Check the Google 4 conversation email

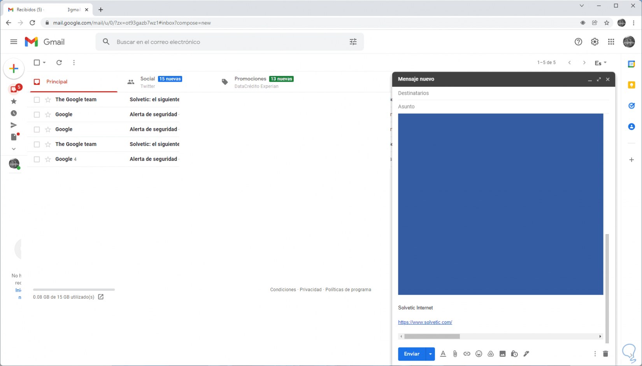pyautogui.click(x=37, y=159)
